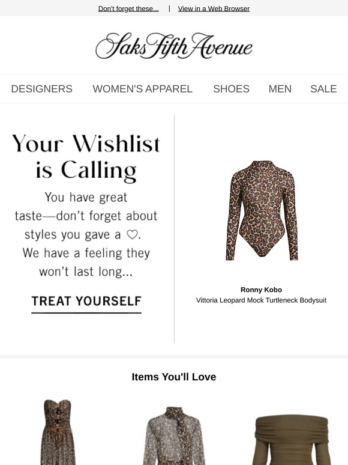The height and width of the screenshot is (465, 348).
Task: Open Vittoria Leopard Mock Turtleneck Bodysuit title
Action: pyautogui.click(x=261, y=300)
